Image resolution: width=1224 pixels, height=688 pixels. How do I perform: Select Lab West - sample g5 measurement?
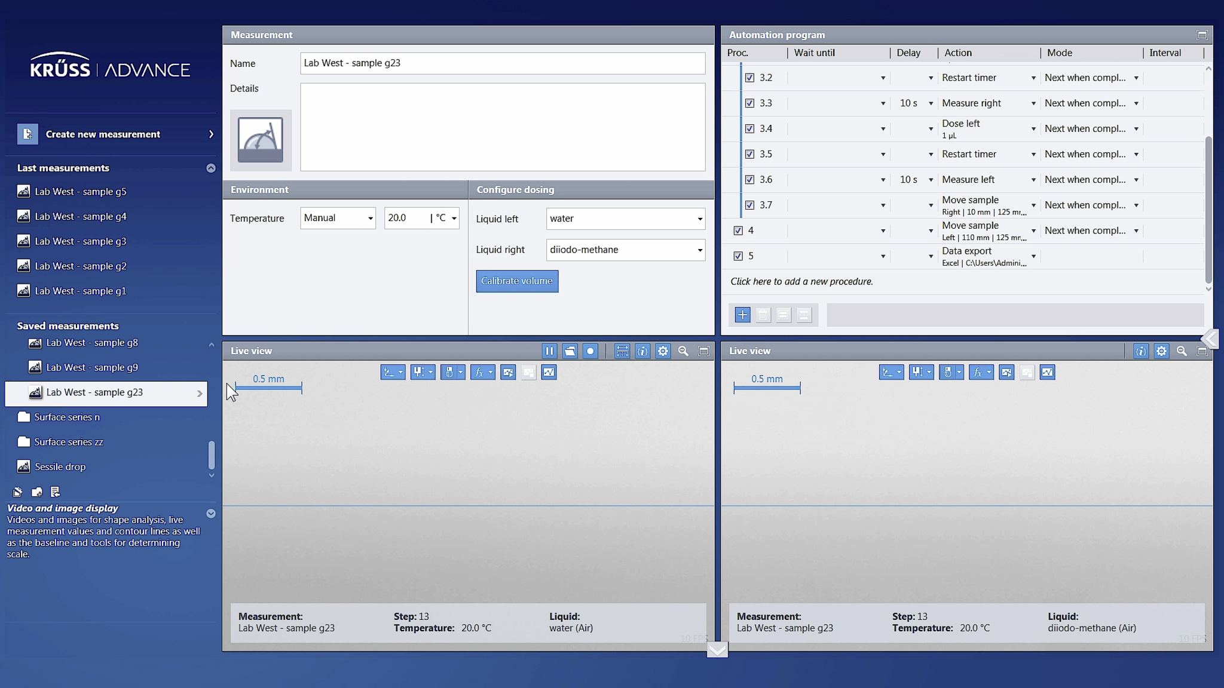[80, 192]
